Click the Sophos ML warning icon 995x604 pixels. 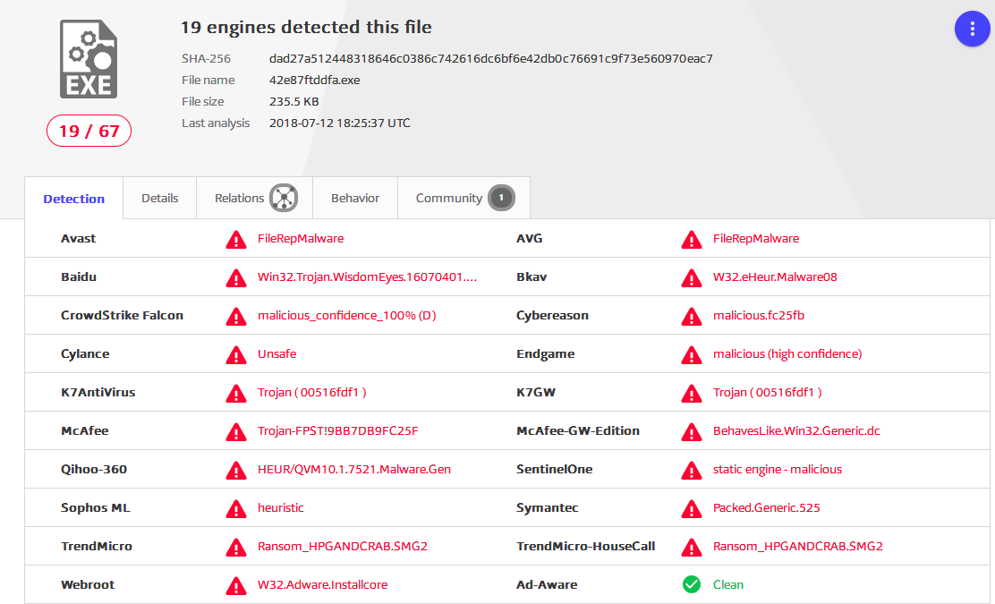click(x=236, y=509)
